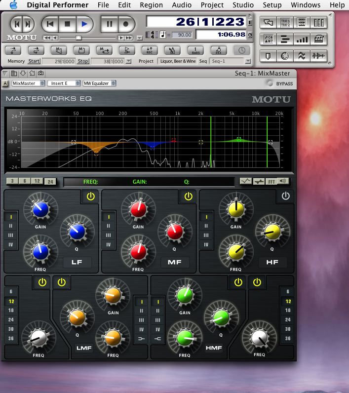Click the speaker icon next to FFT
349x393 pixels.
coord(283,181)
